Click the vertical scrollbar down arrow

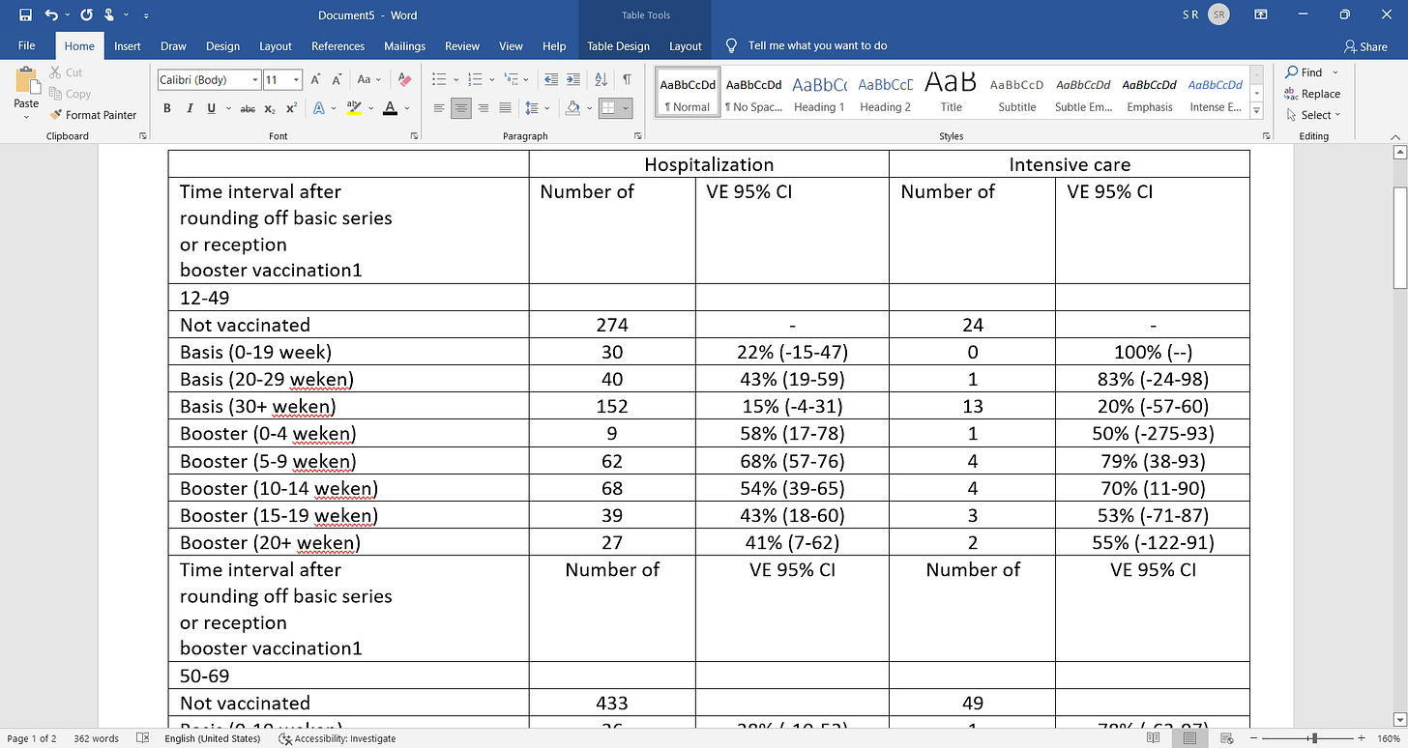1398,718
